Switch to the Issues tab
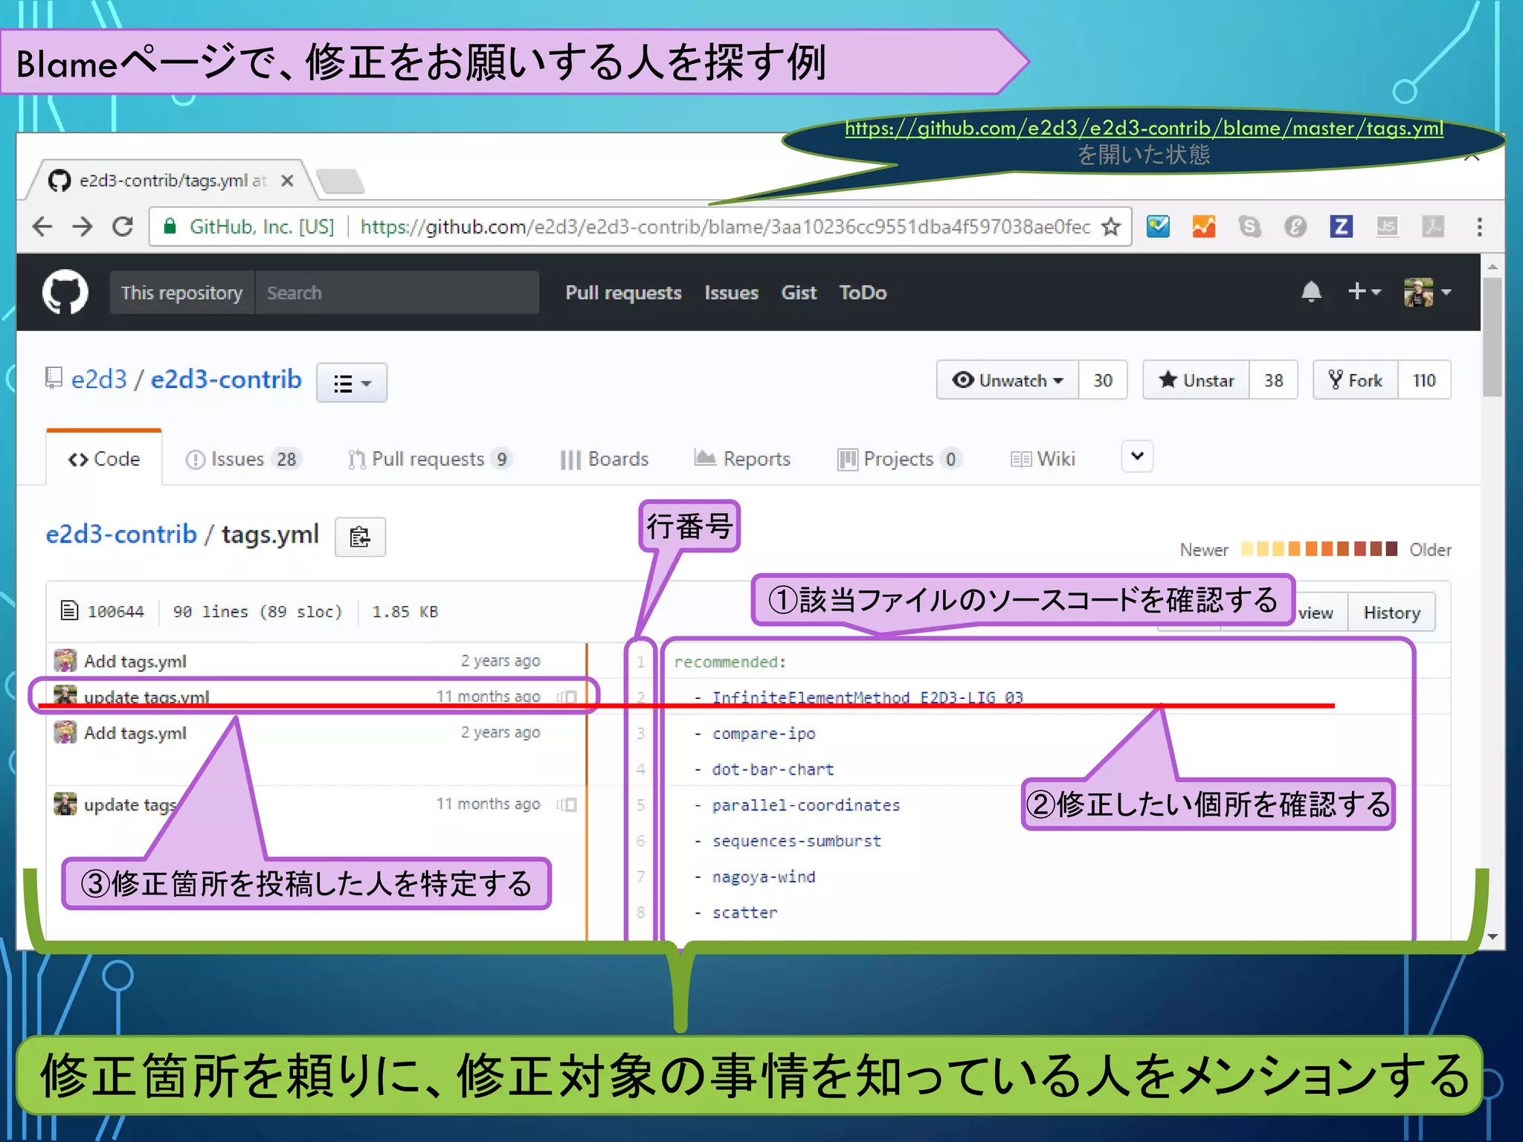The height and width of the screenshot is (1142, 1523). coord(242,459)
